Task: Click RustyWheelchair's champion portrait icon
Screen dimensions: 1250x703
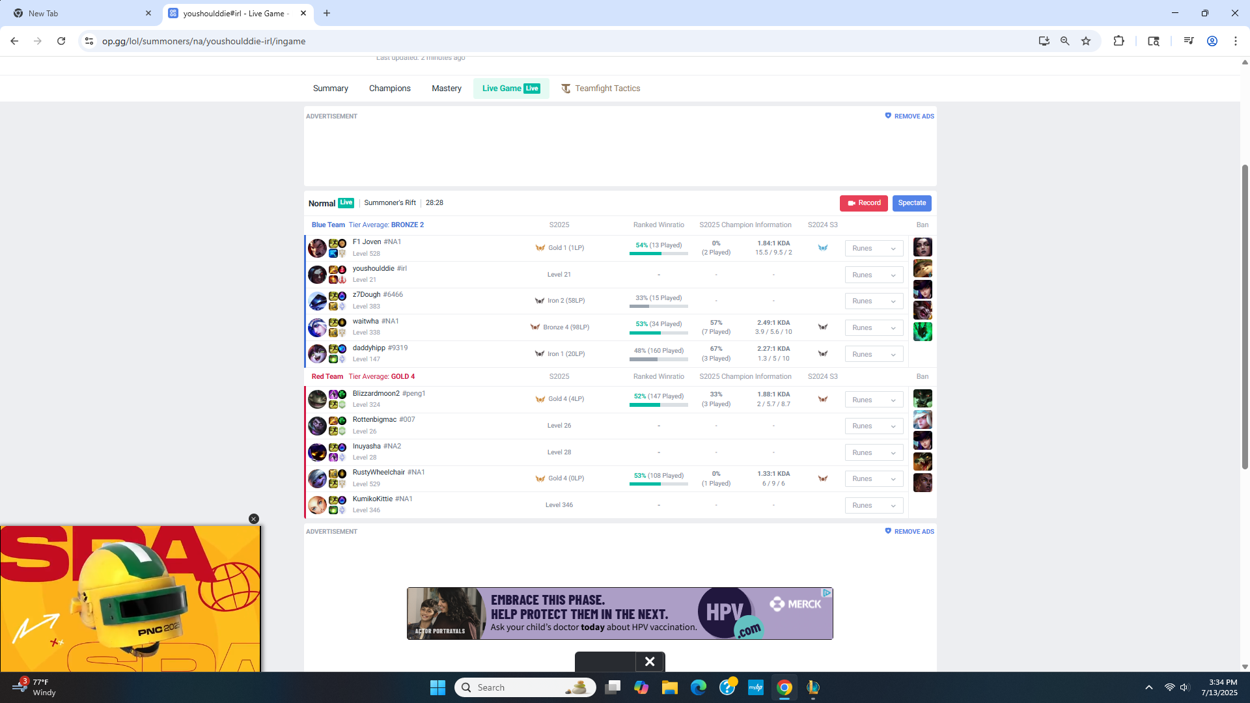Action: (x=317, y=479)
